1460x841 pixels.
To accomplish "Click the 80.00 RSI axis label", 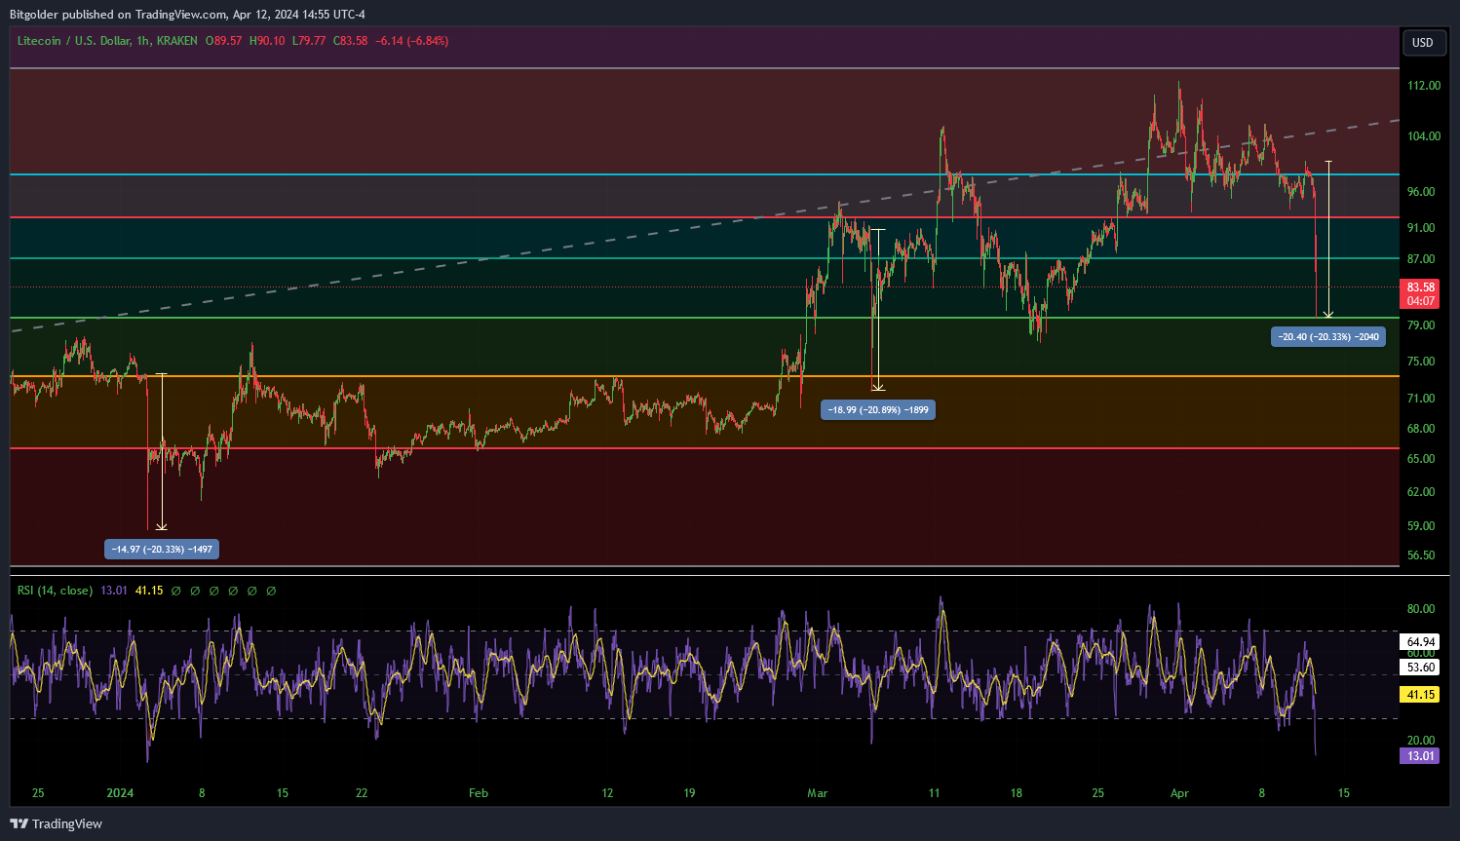I will 1421,609.
